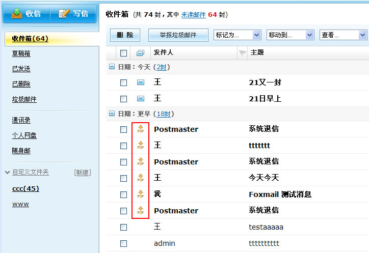
Task: Click the POP icon on the ttttttt row
Action: coord(140,146)
